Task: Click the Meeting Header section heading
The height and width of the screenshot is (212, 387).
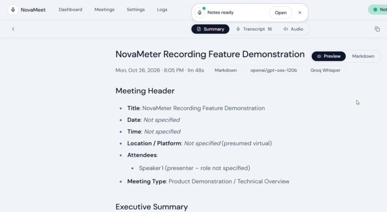Action: tap(145, 91)
